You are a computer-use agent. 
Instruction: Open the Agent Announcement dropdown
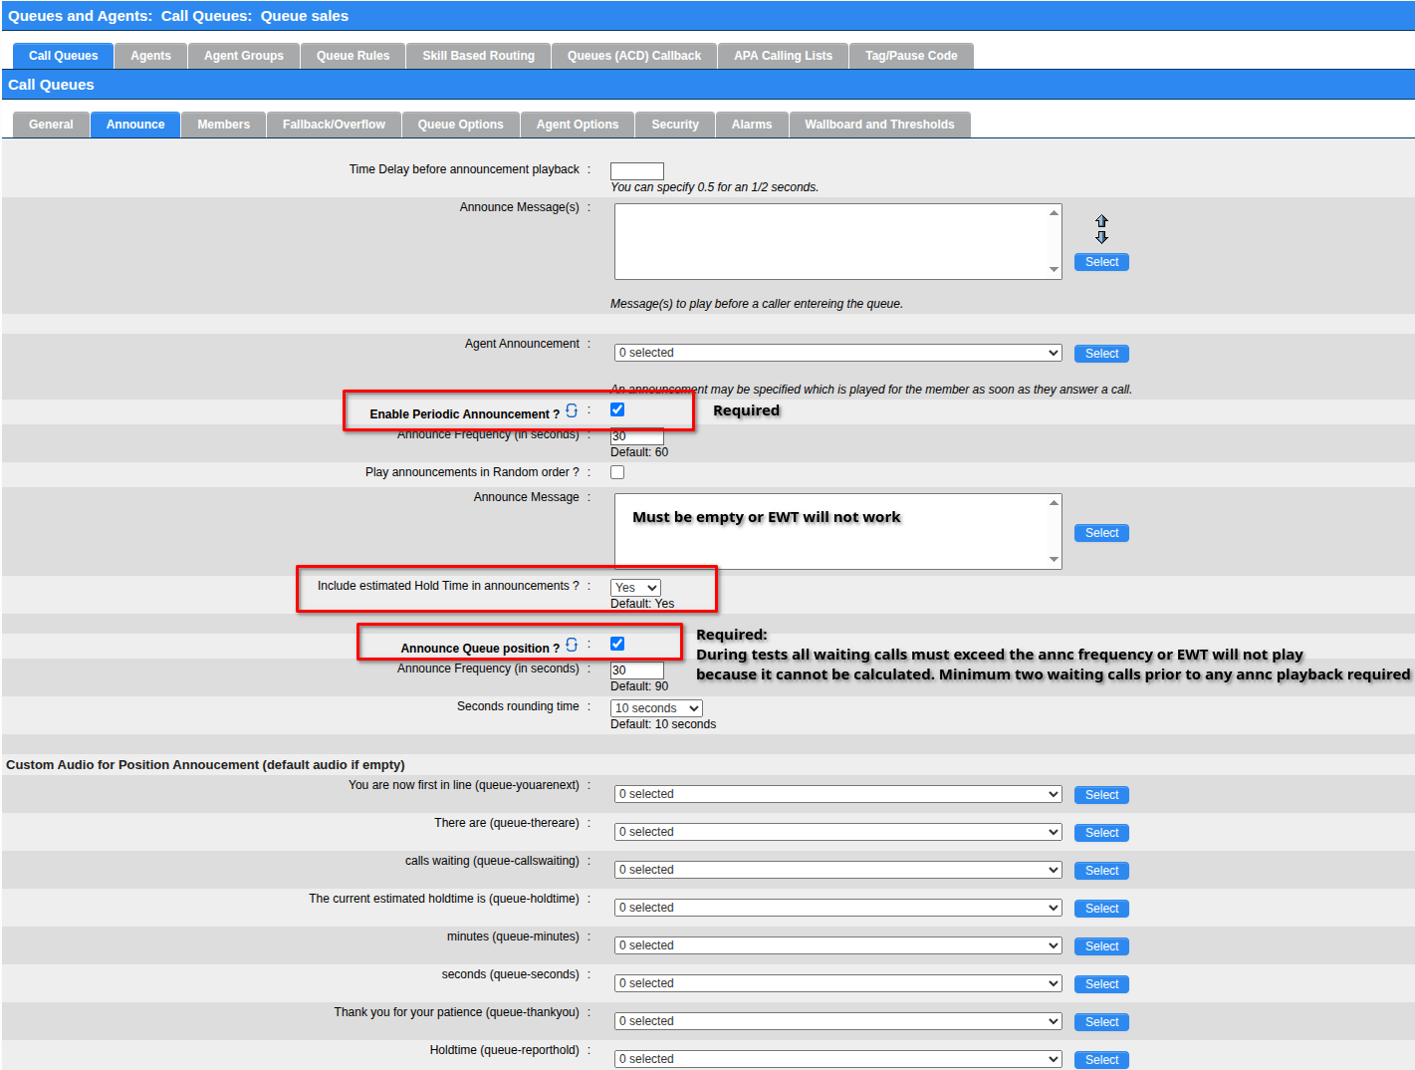[837, 353]
